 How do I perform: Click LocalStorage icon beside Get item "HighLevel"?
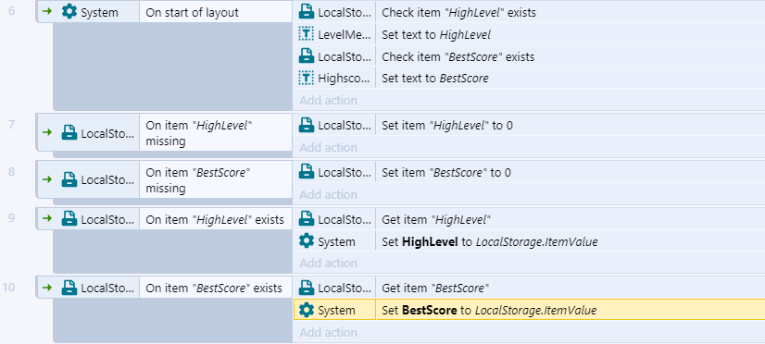pyautogui.click(x=307, y=219)
